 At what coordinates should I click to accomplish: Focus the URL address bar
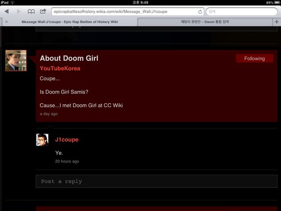click(x=128, y=11)
